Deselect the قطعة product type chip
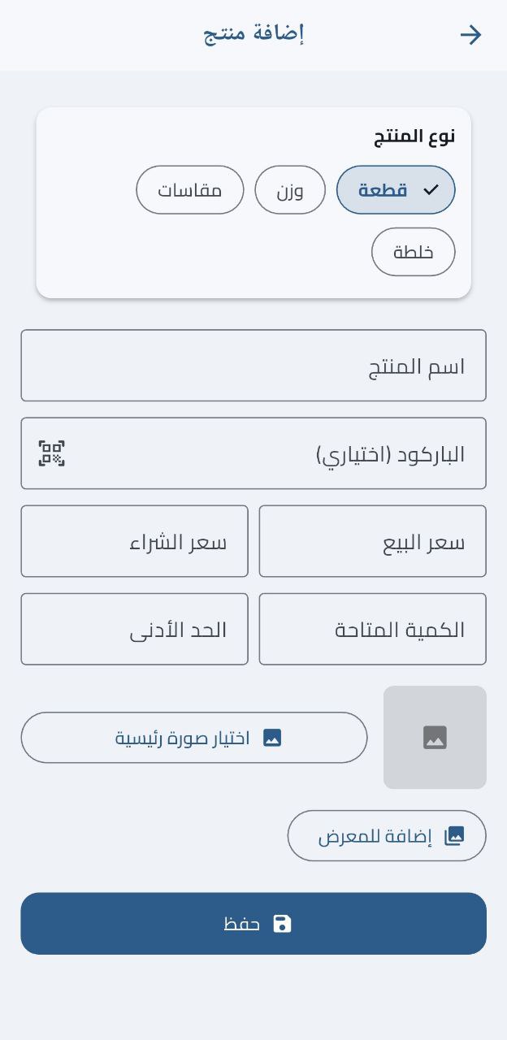 396,189
